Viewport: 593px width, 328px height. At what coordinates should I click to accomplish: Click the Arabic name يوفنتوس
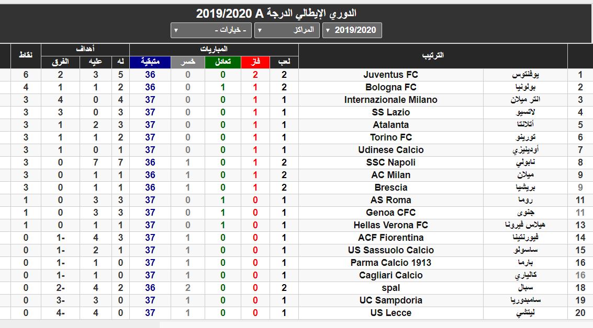click(x=525, y=75)
